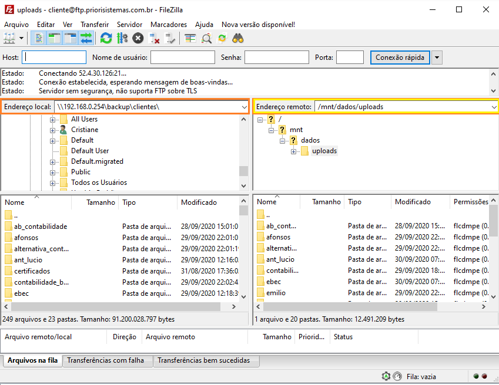This screenshot has height=385, width=499.
Task: Sort local files by Modificado column
Action: [x=207, y=202]
